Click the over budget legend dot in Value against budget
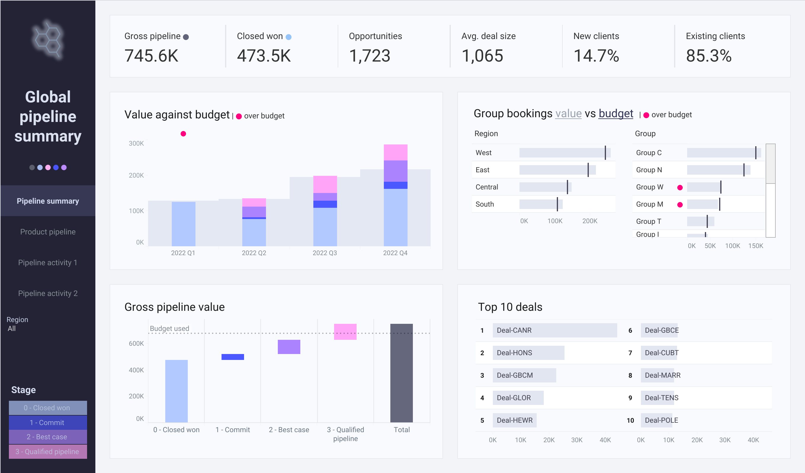Image resolution: width=805 pixels, height=473 pixels. [239, 116]
